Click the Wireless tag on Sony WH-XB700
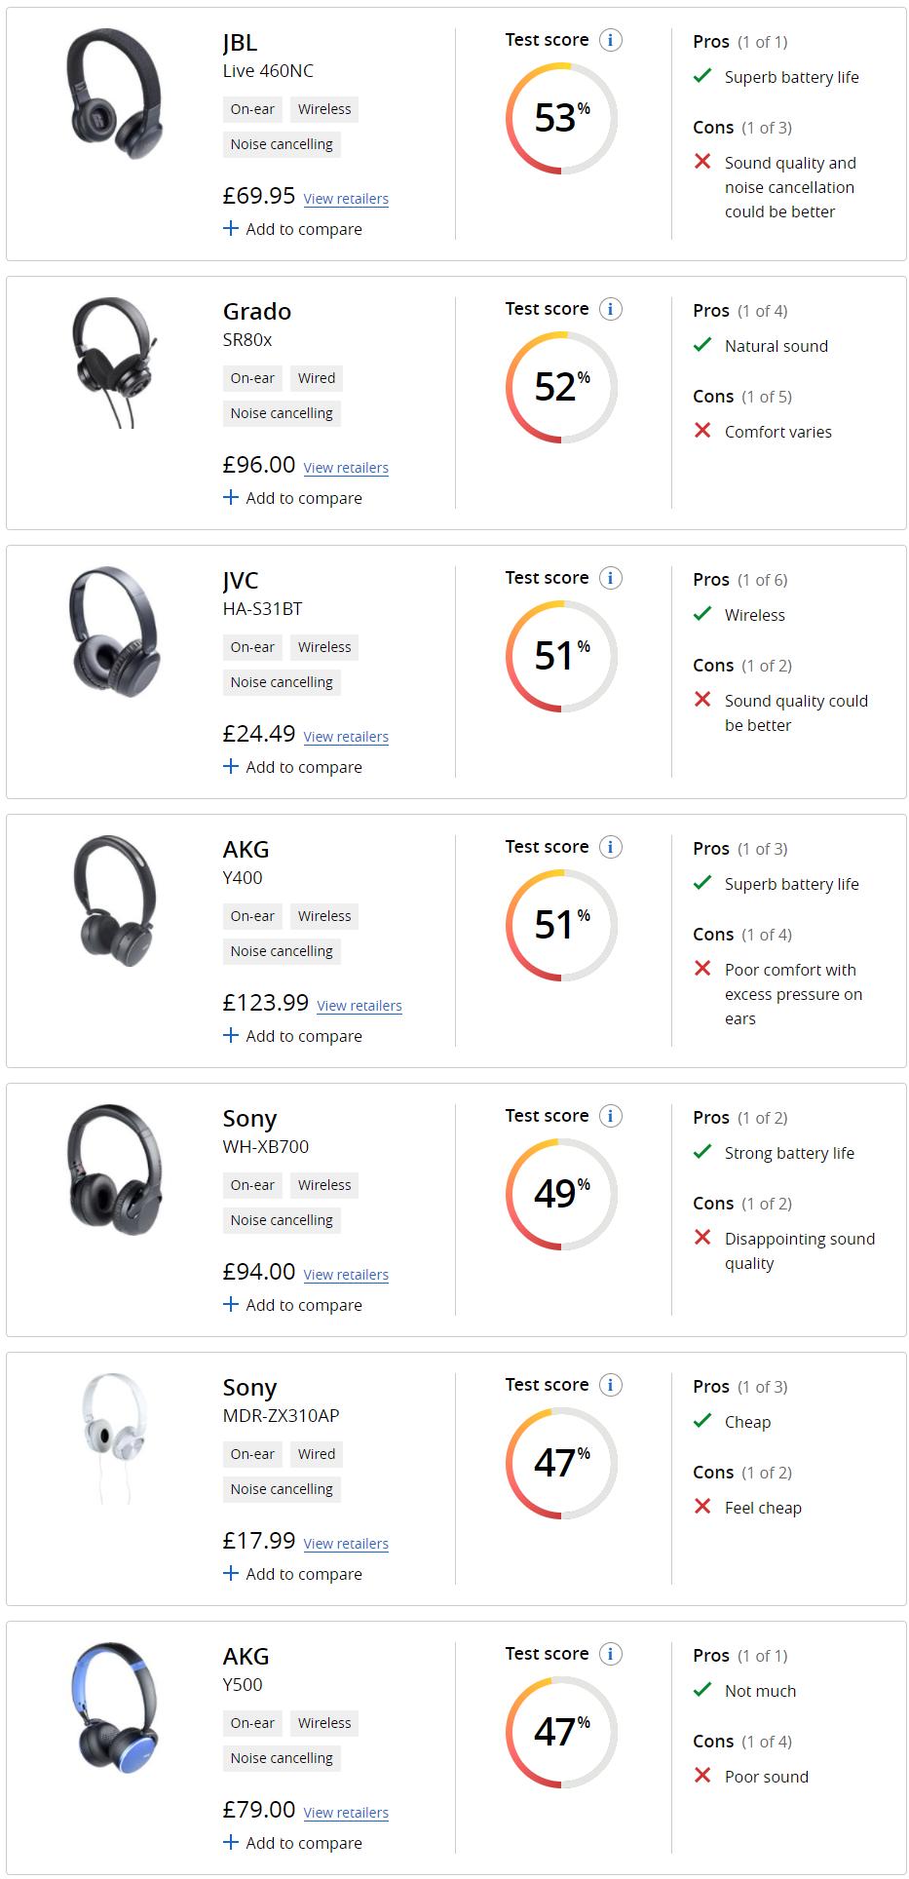Screen dimensions: 909x1879 tap(324, 1185)
